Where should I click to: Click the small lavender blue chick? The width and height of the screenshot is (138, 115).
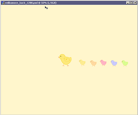point(114,63)
